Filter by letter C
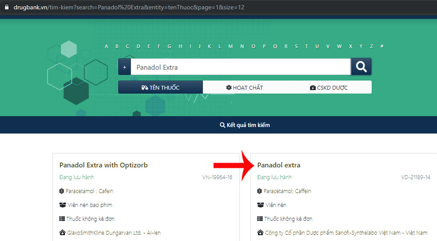Image resolution: width=437 pixels, height=241 pixels. (127, 46)
